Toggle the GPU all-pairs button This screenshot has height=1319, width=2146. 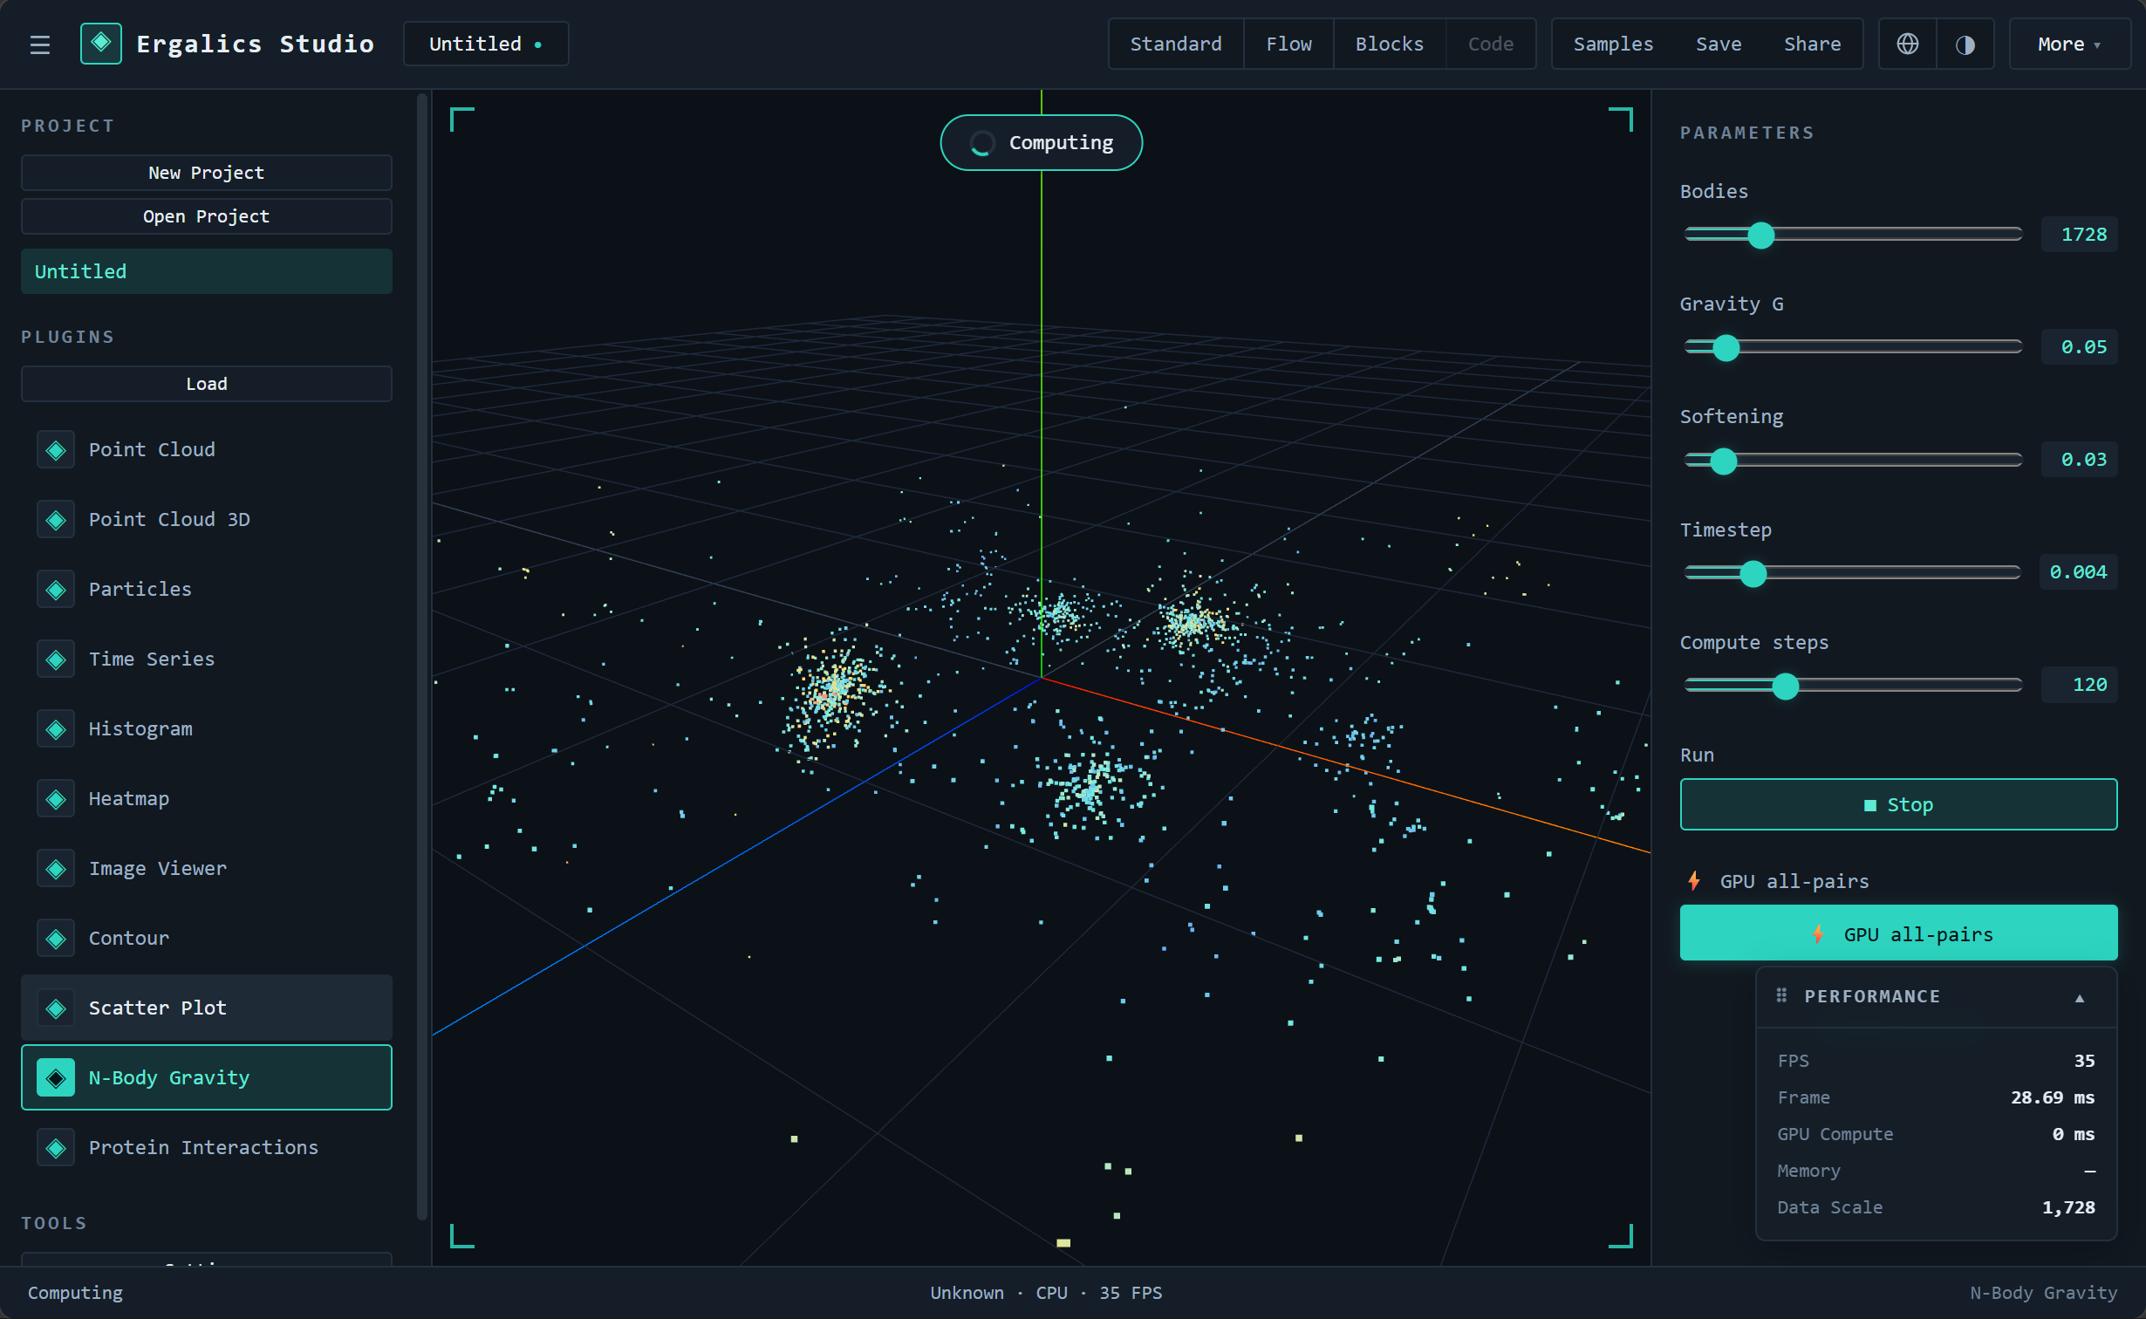click(x=1898, y=933)
